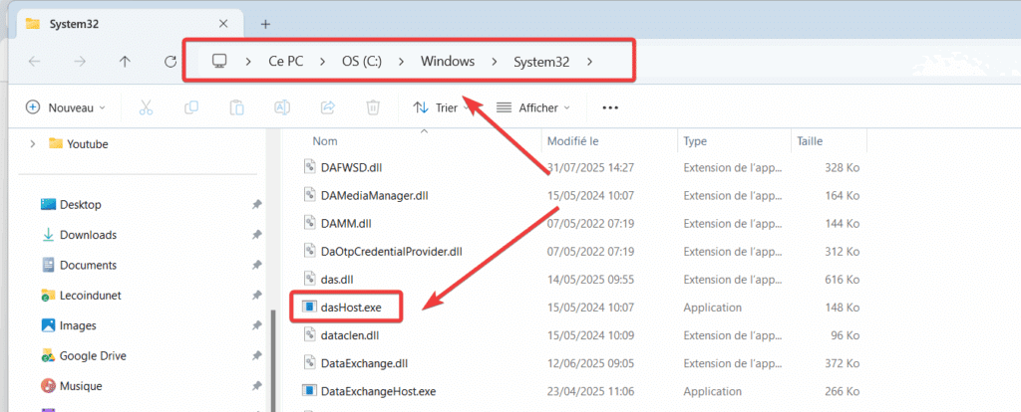The height and width of the screenshot is (412, 1021).
Task: Click the Cut scissors icon
Action: (x=146, y=107)
